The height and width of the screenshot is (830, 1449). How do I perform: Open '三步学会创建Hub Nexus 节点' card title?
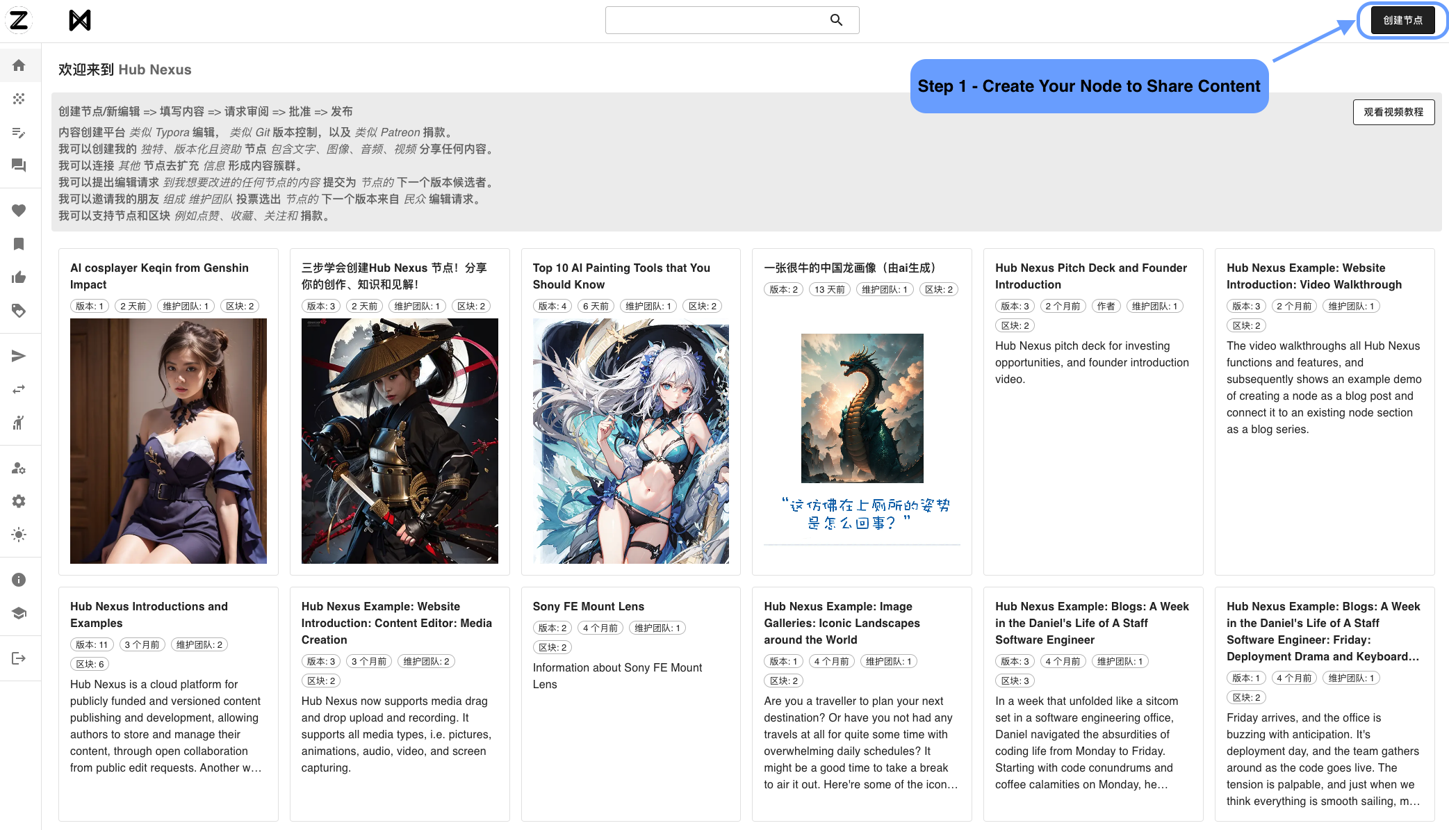(394, 276)
